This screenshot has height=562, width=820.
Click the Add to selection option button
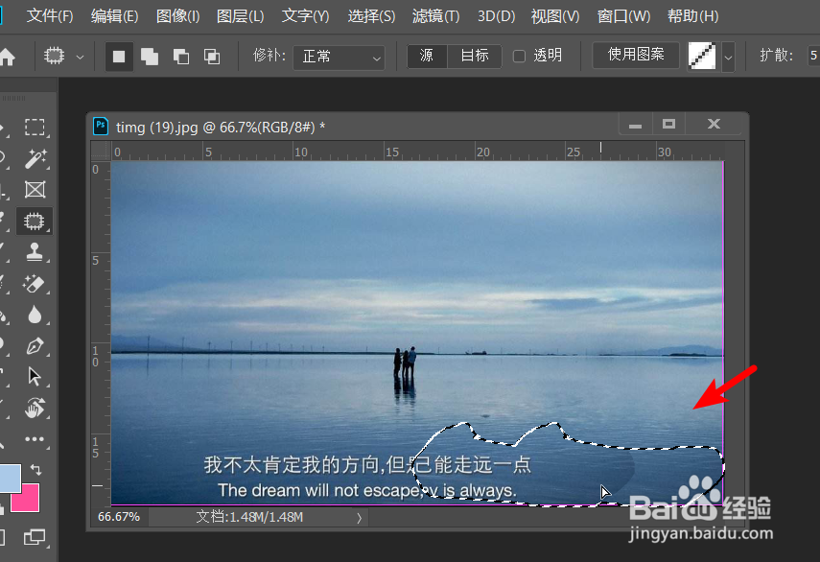(149, 58)
